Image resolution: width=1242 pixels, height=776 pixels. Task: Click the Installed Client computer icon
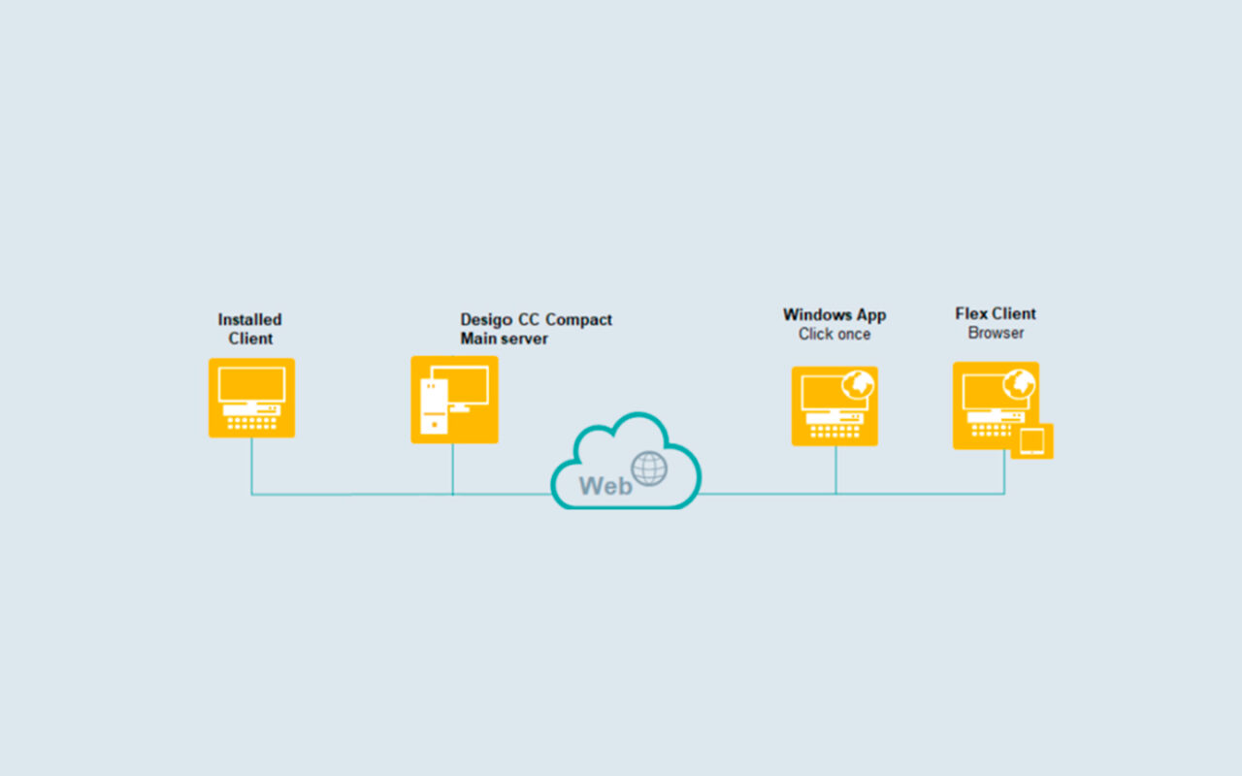(x=251, y=397)
